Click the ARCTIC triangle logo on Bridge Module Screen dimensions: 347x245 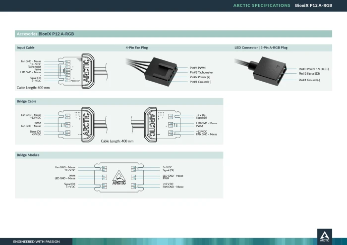click(119, 177)
